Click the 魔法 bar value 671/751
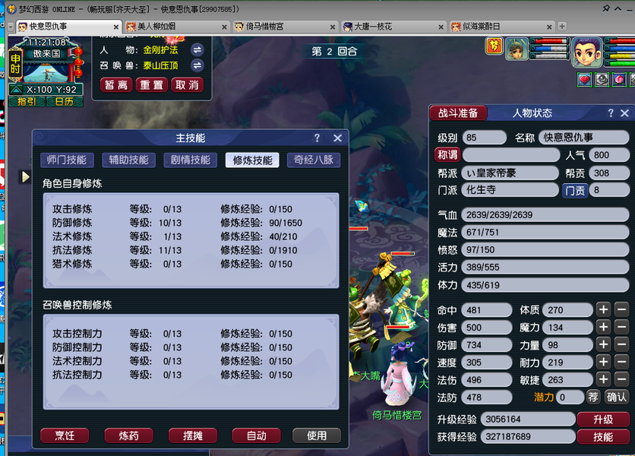Image resolution: width=635 pixels, height=456 pixels. pyautogui.click(x=545, y=233)
